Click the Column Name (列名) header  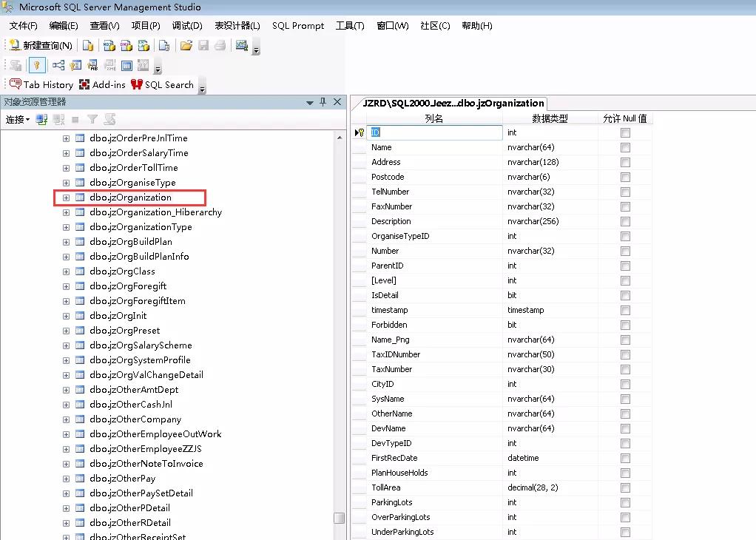434,118
